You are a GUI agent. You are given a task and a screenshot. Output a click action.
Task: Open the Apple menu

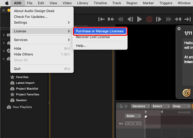coord(7,3)
